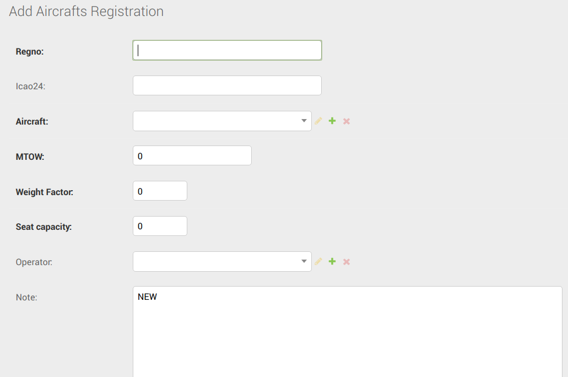The image size is (568, 377).
Task: Click the Weight Factor label
Action: (x=44, y=192)
